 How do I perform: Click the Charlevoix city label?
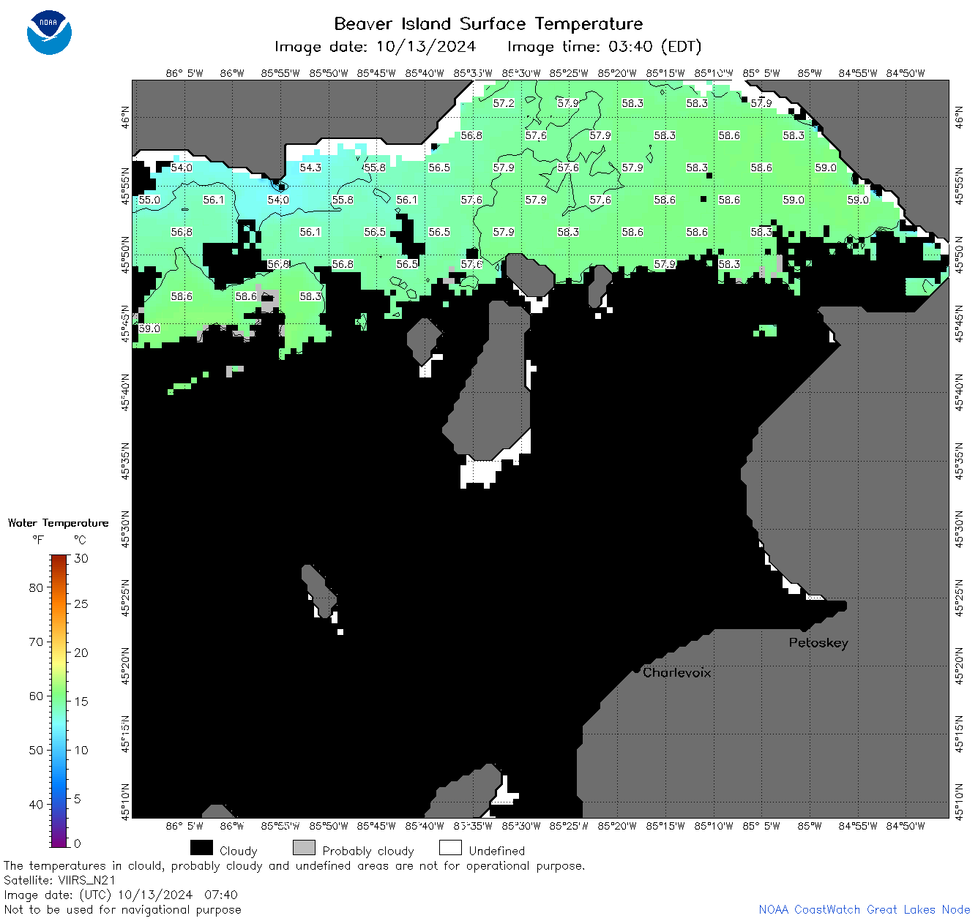point(677,672)
